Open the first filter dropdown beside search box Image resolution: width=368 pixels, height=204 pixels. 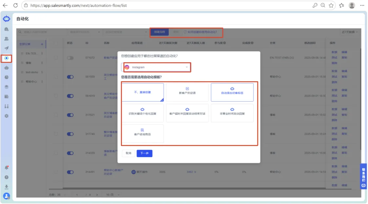[85, 32]
